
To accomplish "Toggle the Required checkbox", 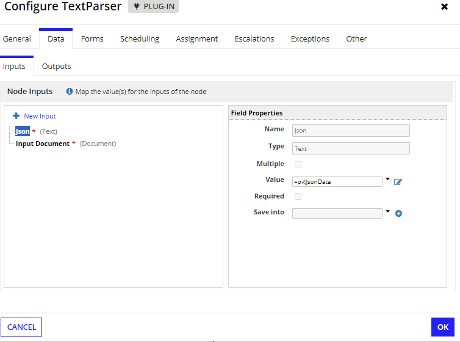I will click(298, 197).
